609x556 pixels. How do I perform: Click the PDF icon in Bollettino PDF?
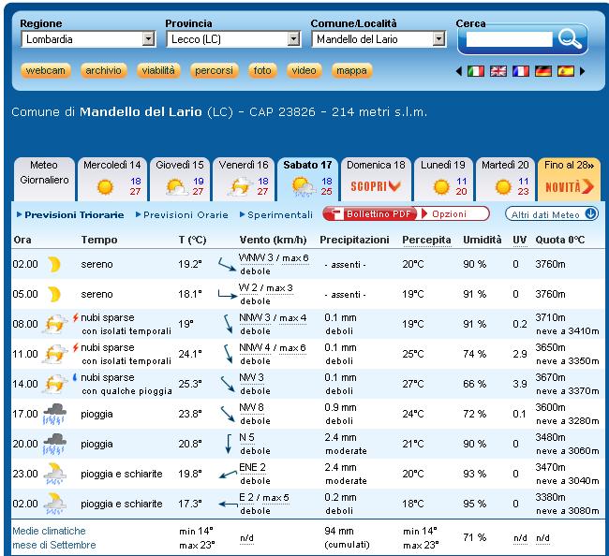click(336, 213)
